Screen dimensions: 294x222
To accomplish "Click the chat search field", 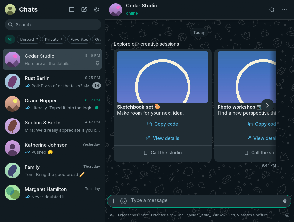I will (x=53, y=24).
